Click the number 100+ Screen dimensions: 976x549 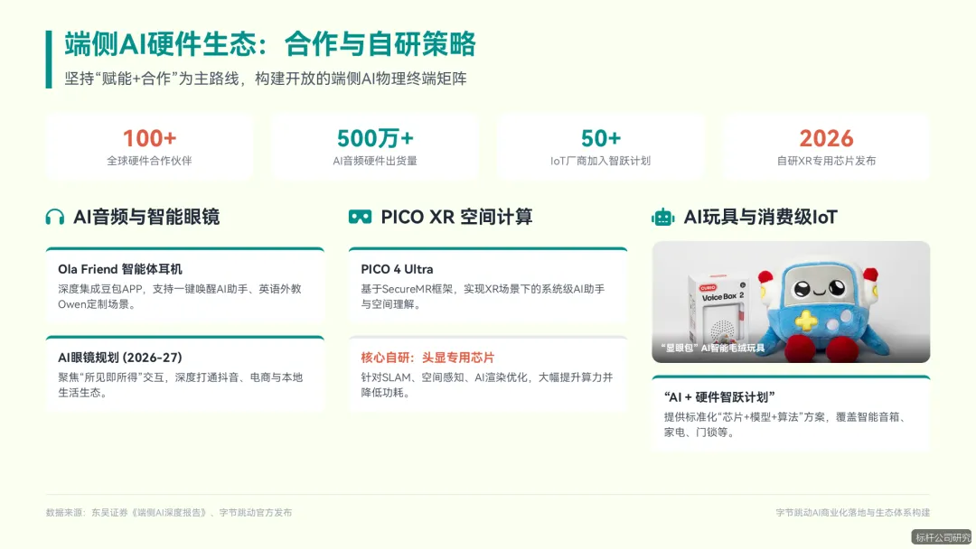149,138
